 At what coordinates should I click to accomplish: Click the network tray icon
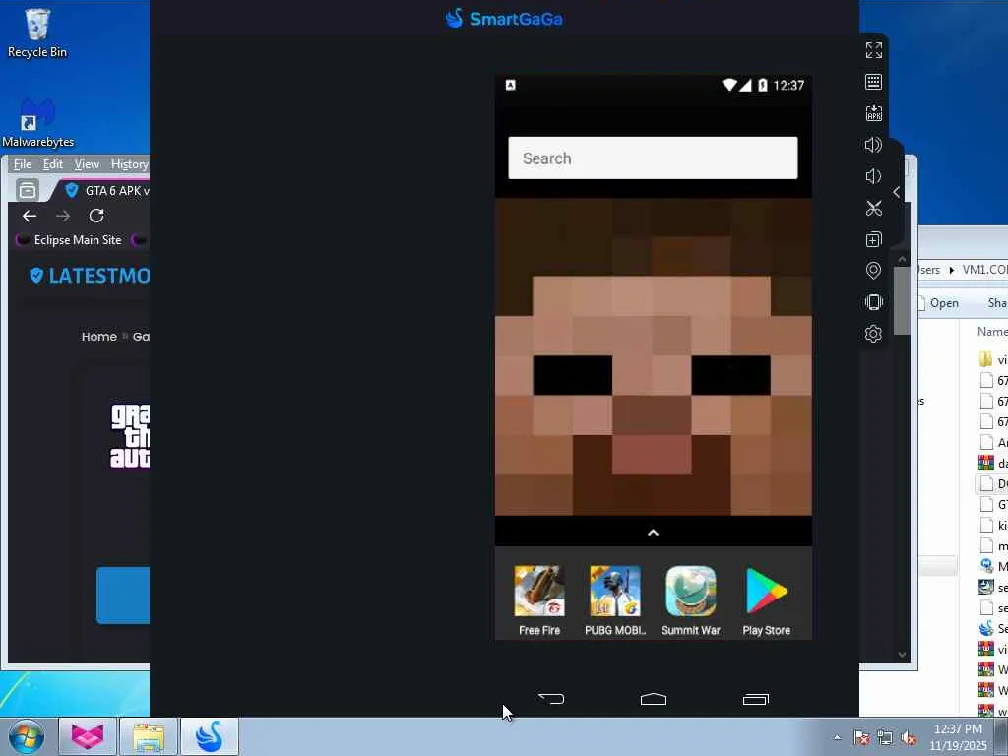(x=885, y=738)
